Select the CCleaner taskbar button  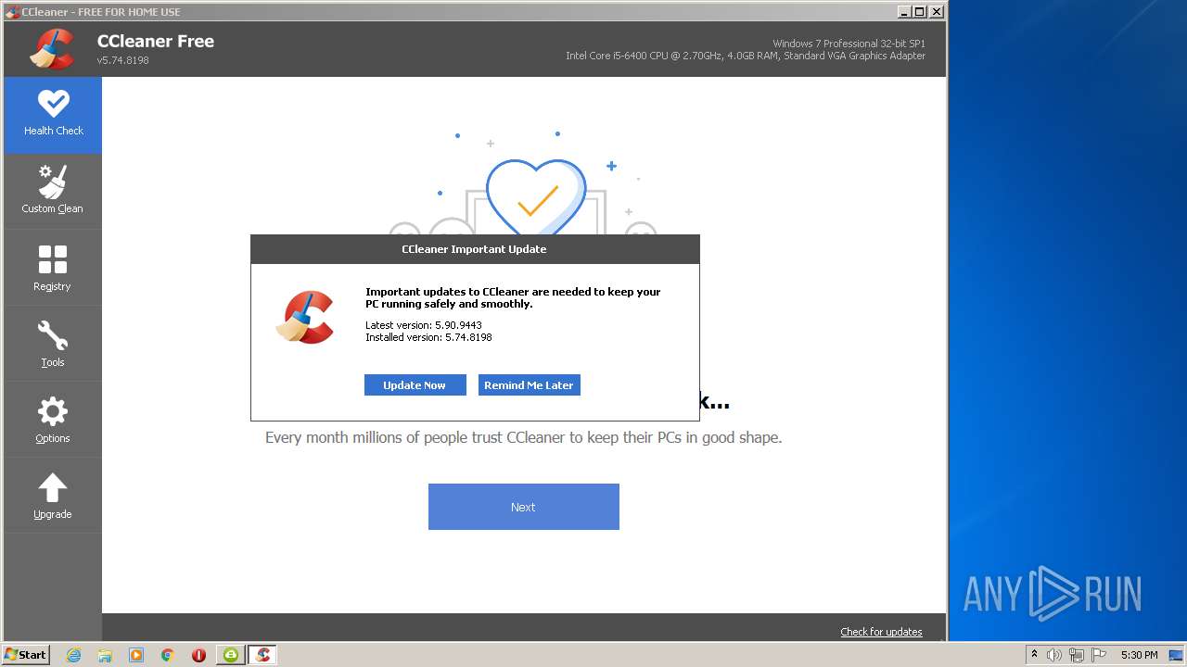pyautogui.click(x=262, y=655)
